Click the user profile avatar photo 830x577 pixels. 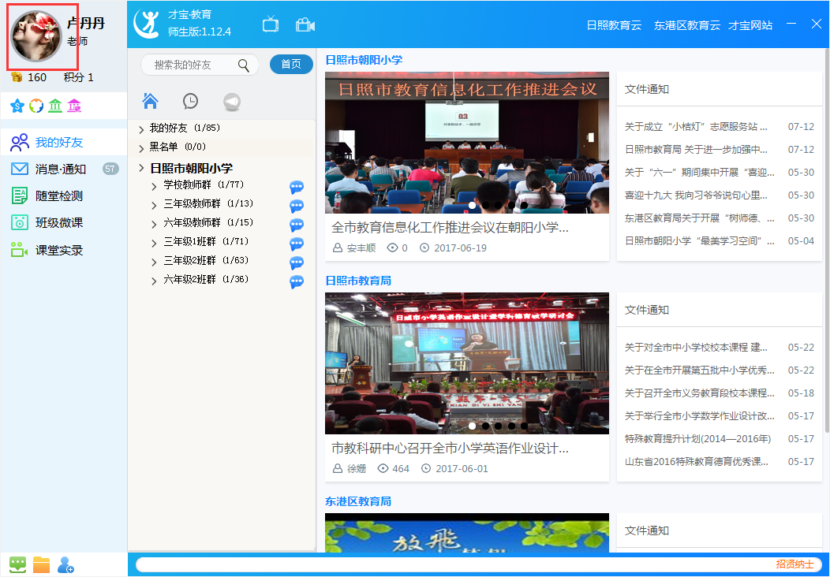(36, 36)
